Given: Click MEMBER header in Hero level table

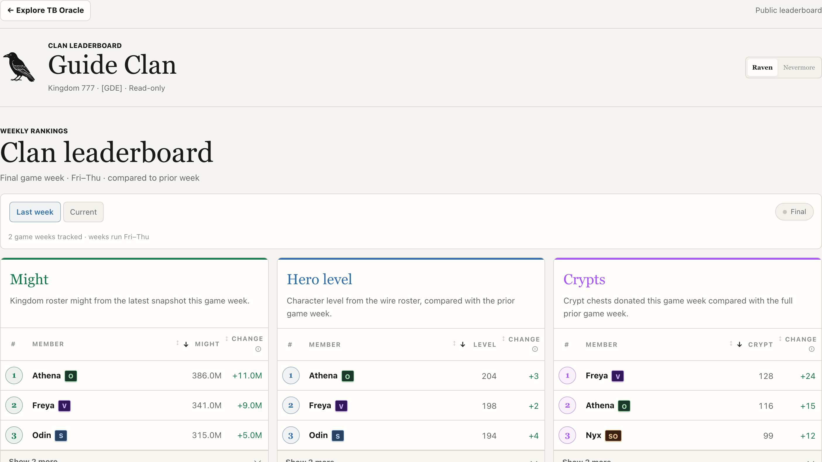Looking at the screenshot, I should click(325, 345).
